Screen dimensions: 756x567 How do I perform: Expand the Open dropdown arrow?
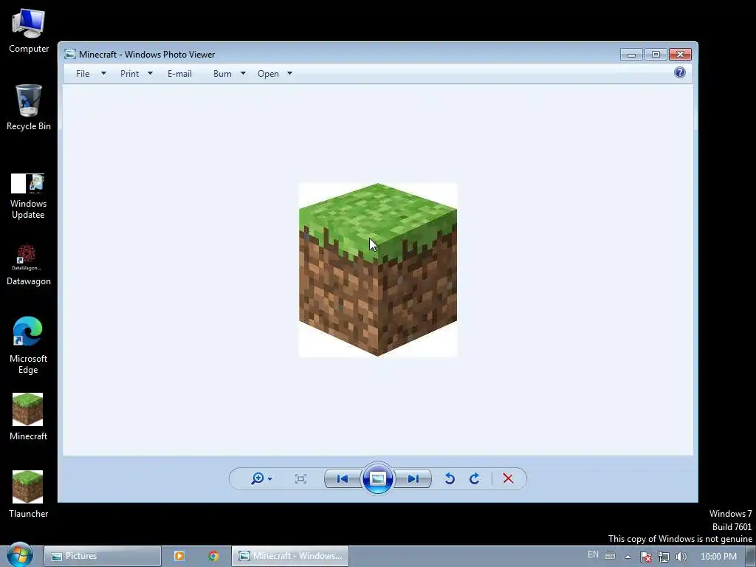(289, 73)
